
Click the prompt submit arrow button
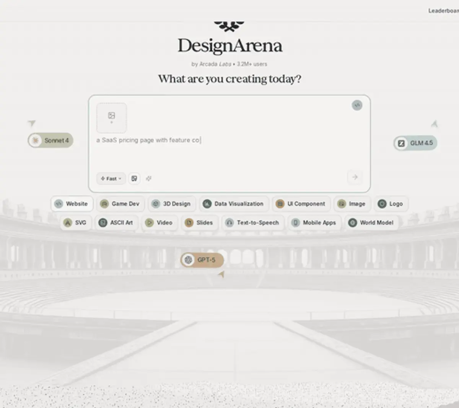point(355,177)
